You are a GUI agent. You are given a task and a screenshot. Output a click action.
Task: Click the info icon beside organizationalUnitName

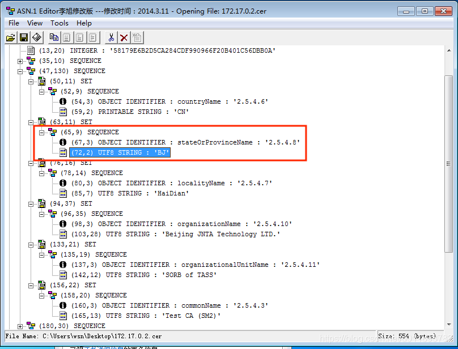coord(63,265)
